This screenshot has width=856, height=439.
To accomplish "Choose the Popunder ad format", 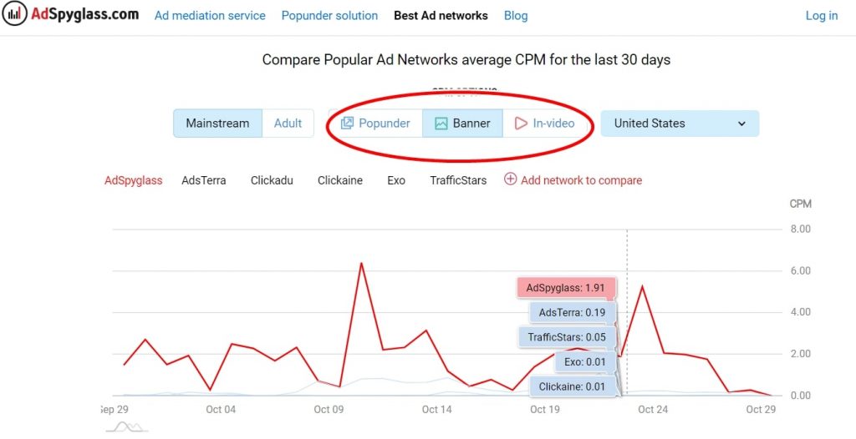I will click(x=375, y=124).
